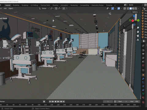Viewport: 147px width, 110px height.
Task: Click the pan view hand icon
Action: click(138, 32)
